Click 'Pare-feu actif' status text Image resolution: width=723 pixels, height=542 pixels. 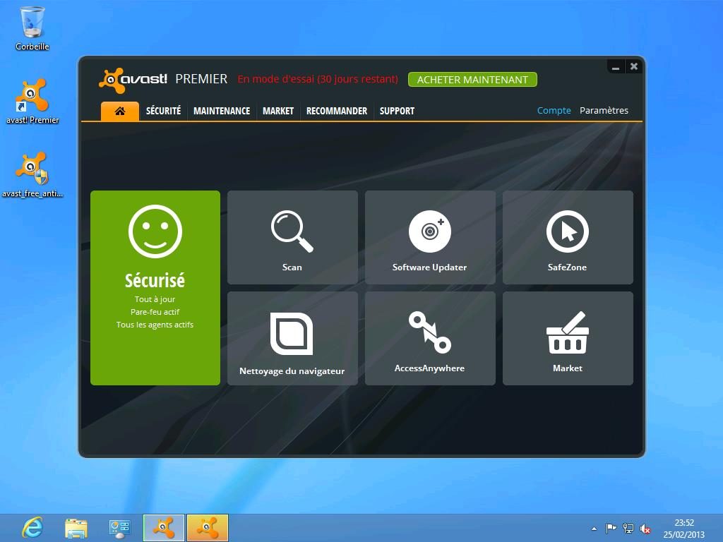[155, 312]
